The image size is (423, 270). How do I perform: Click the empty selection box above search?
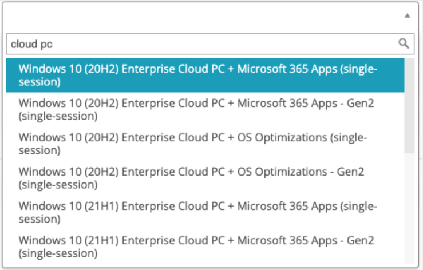[200, 16]
